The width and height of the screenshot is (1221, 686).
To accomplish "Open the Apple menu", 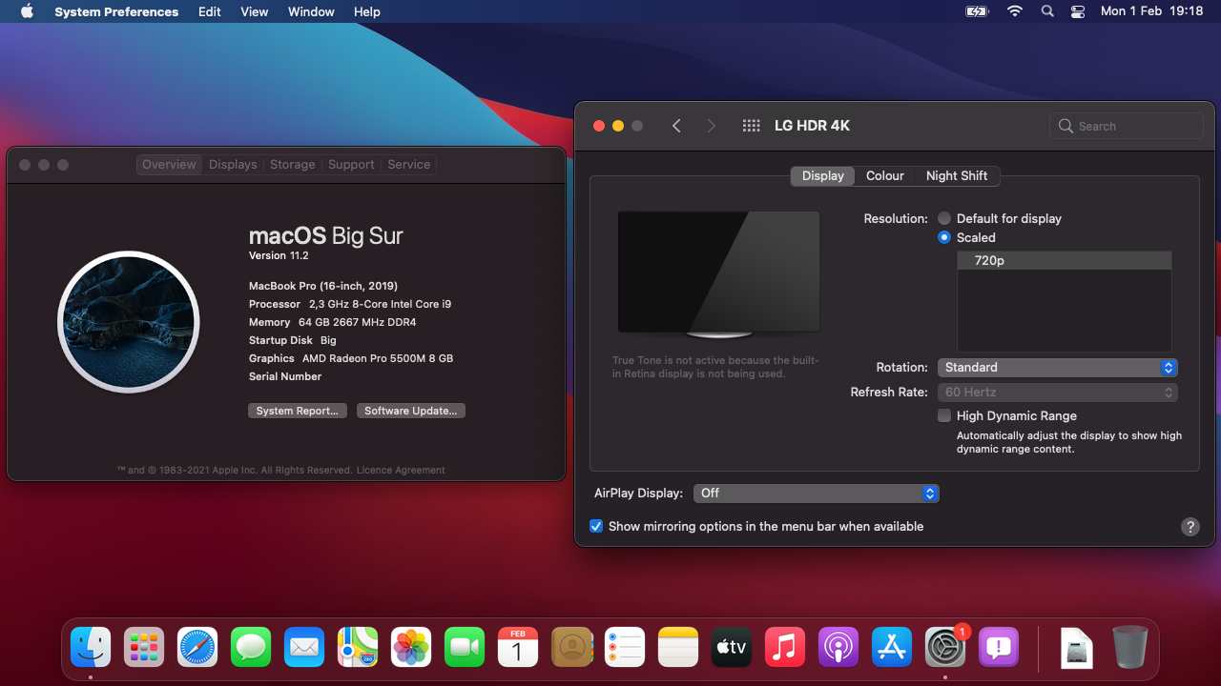I will 27,11.
